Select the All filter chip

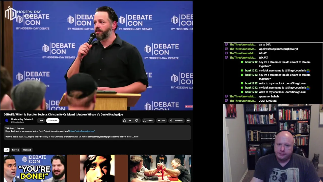[x=7, y=150]
